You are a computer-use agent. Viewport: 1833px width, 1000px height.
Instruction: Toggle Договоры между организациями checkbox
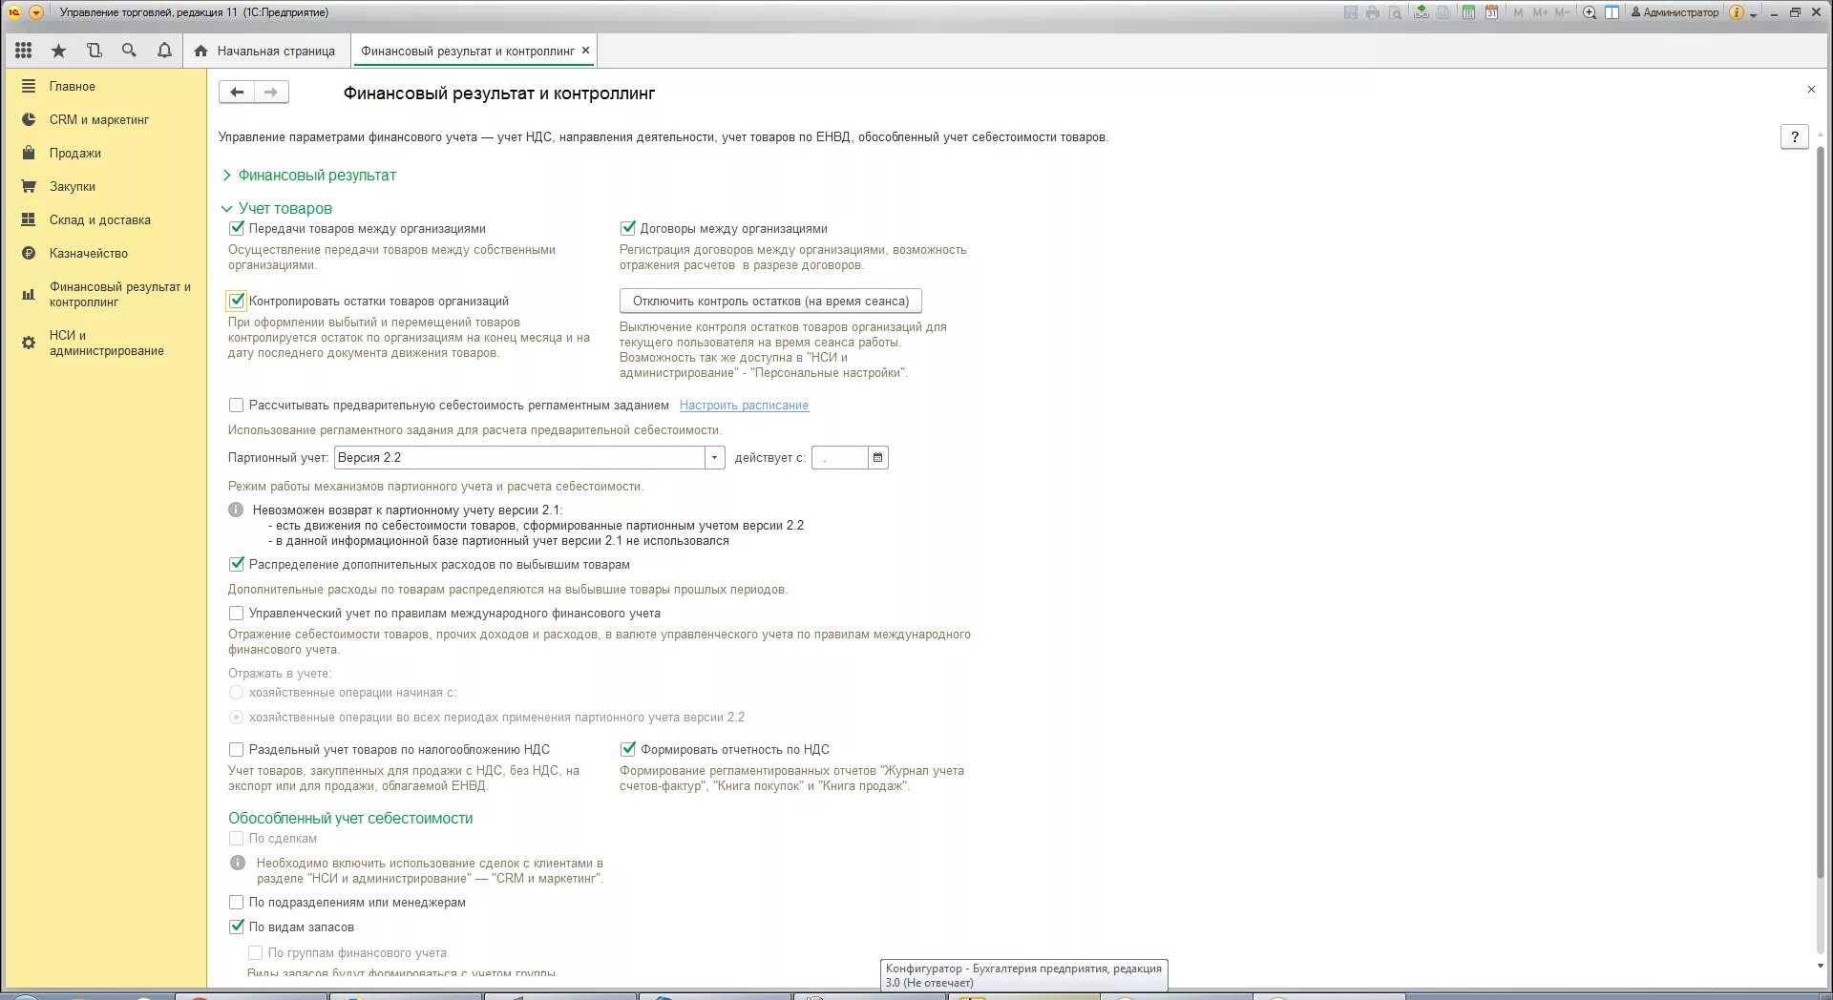tap(628, 228)
